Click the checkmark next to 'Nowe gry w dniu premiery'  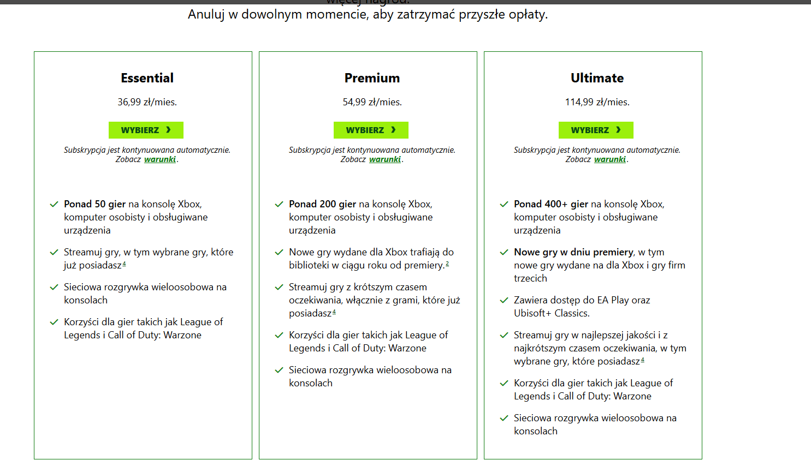[x=504, y=253]
